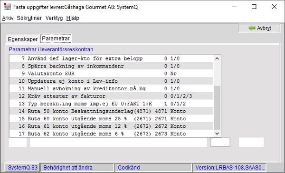
Task: Select row 14 Ruta 50 konto Beskattningsunderlag
Action: [x=111, y=111]
